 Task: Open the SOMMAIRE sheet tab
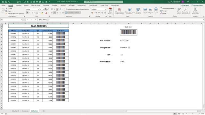click(x=16, y=111)
